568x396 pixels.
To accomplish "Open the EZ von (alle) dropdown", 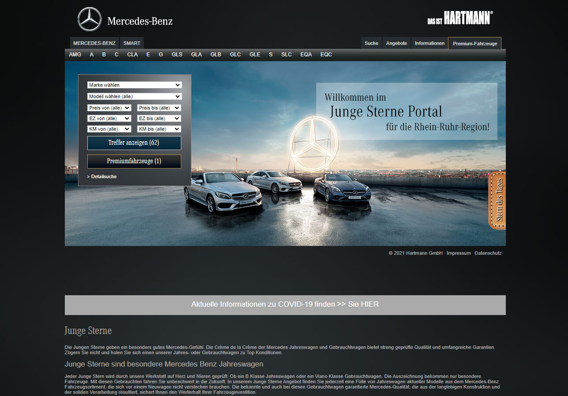I will coord(109,118).
